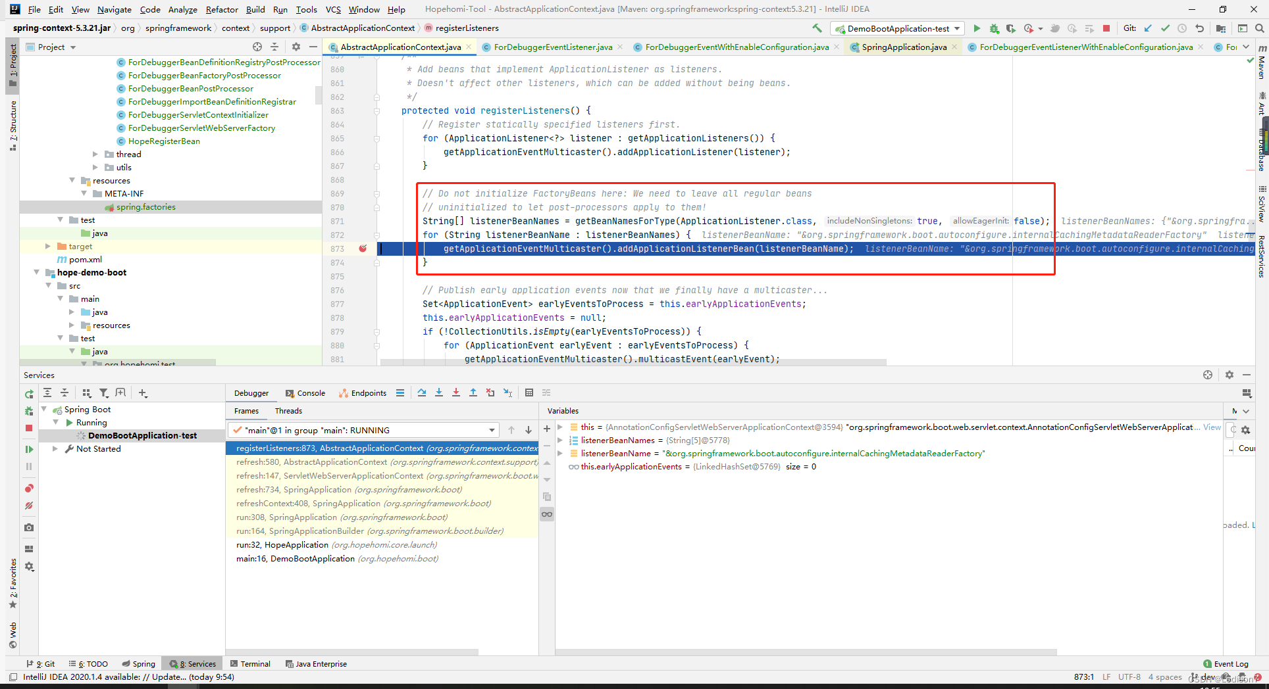The width and height of the screenshot is (1269, 689).
Task: Step out in debugger toolbar
Action: [x=473, y=392]
